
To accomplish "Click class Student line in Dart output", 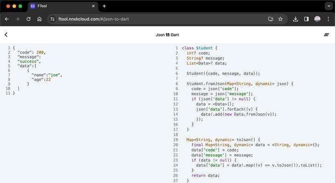I will click(199, 48).
